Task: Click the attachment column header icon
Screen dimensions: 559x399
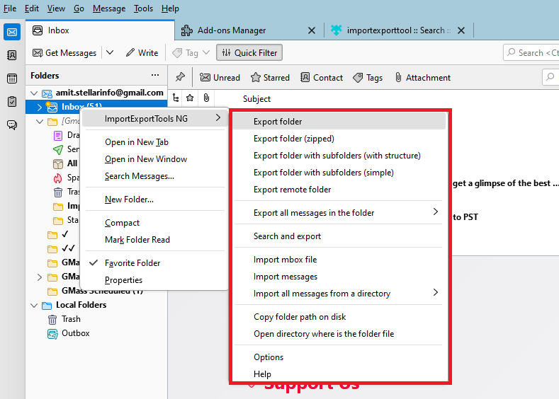Action: [x=206, y=98]
